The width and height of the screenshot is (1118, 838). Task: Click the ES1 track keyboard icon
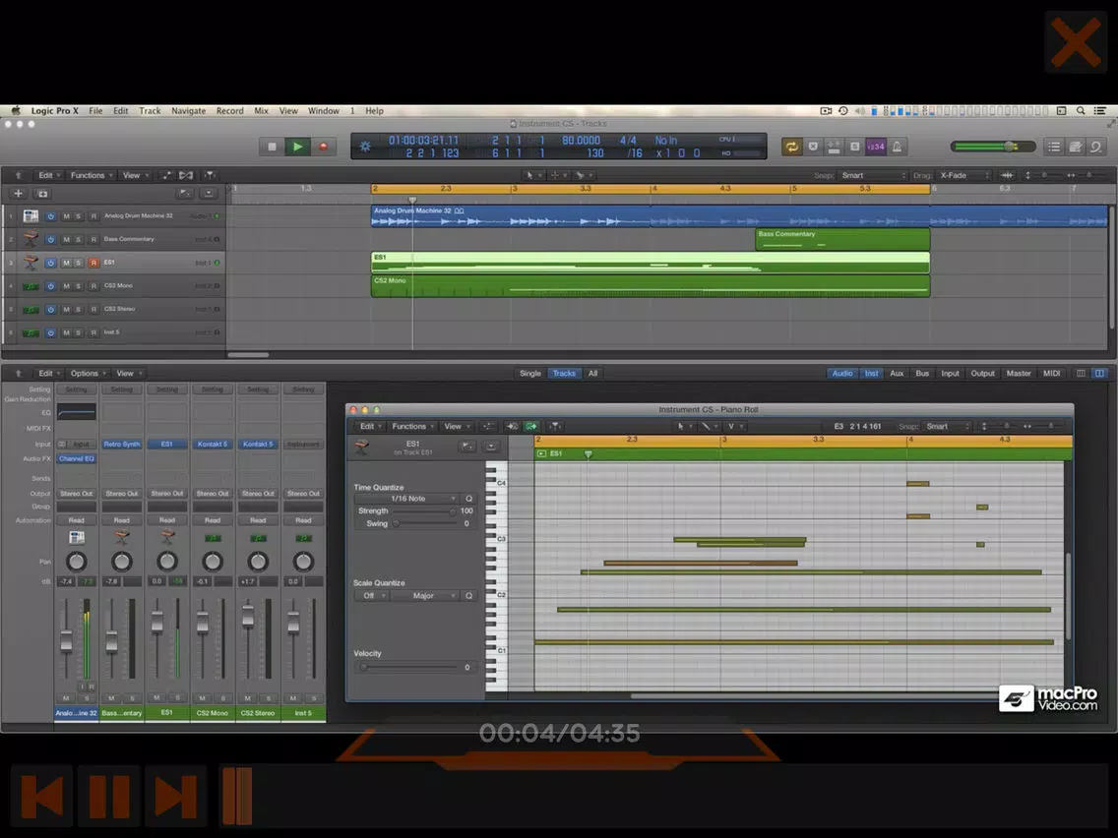pos(31,263)
